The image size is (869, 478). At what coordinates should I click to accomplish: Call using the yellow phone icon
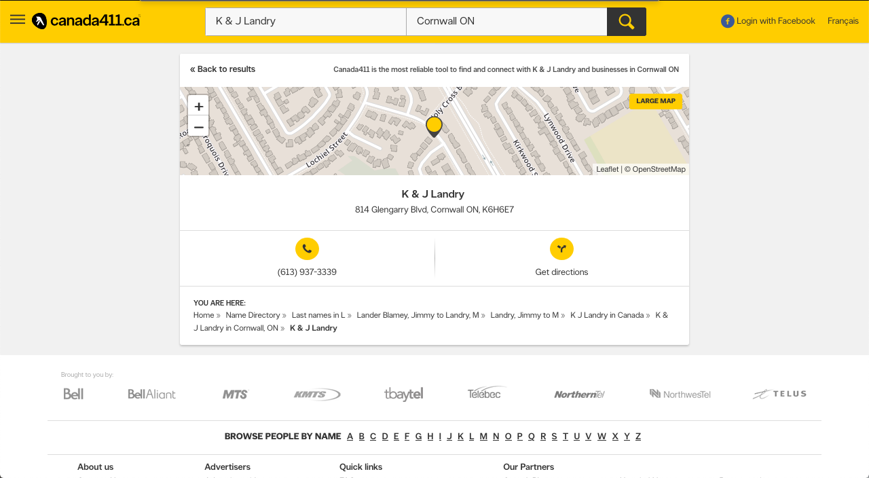[x=307, y=249]
